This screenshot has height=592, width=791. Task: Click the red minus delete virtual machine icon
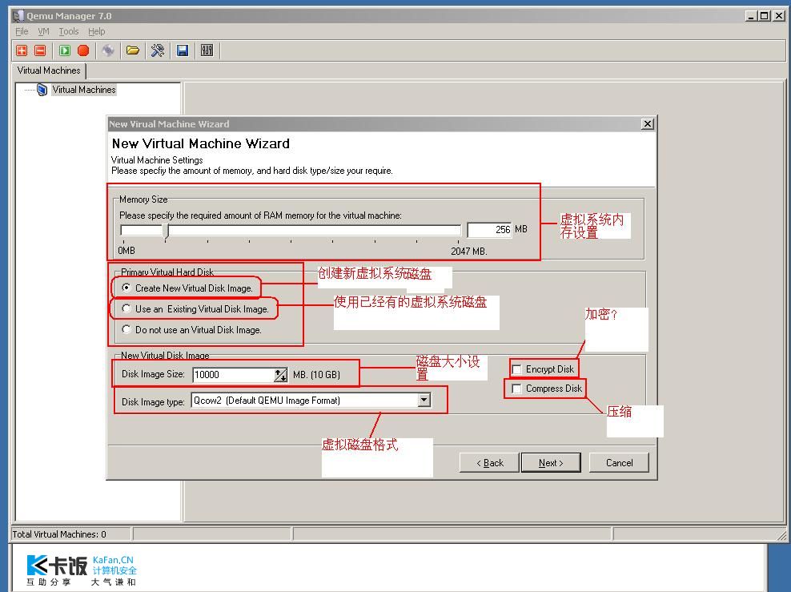tap(40, 50)
